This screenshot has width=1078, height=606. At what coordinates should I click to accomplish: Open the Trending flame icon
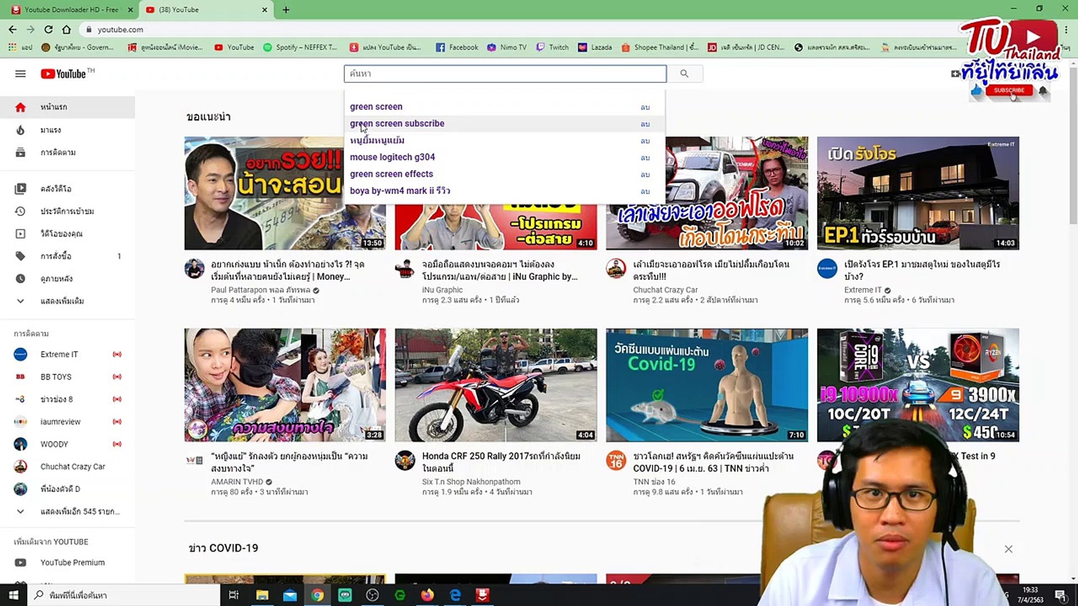click(x=20, y=130)
